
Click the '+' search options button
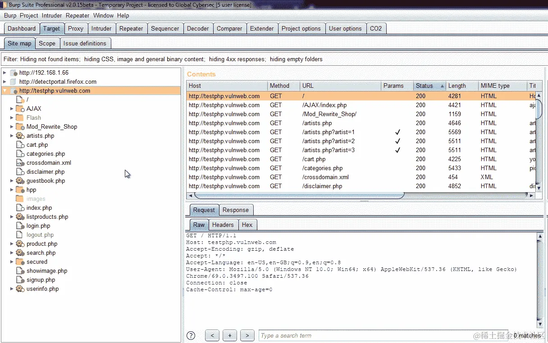(x=230, y=335)
